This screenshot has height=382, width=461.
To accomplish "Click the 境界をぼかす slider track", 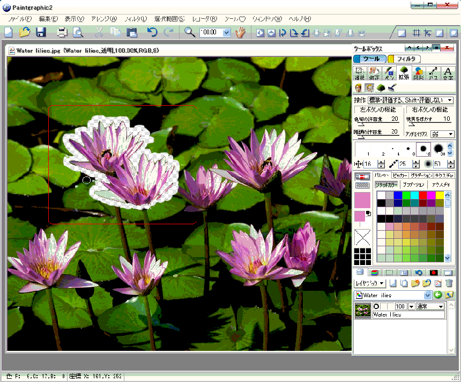I will coord(429,124).
